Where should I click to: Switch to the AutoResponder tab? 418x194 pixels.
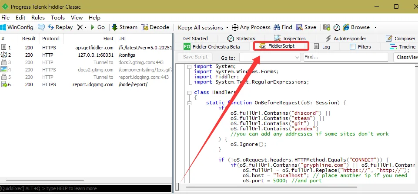coord(346,39)
